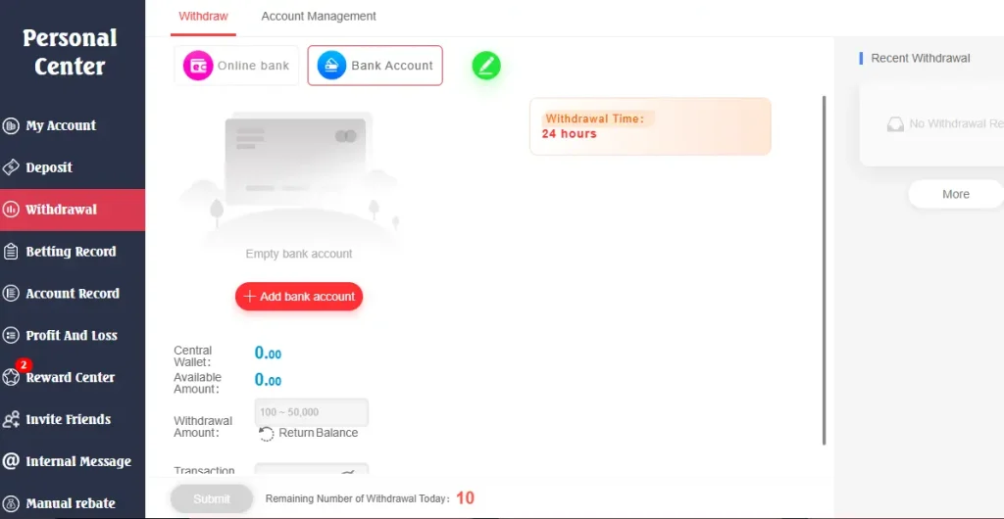The height and width of the screenshot is (519, 1004).
Task: Click the greyed Submit button
Action: coord(212,498)
